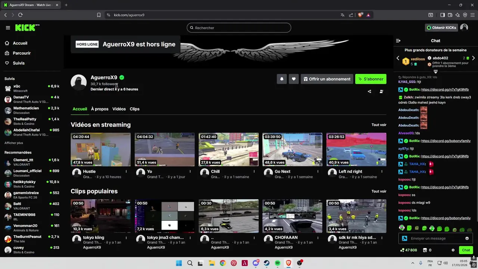Click the 47 808 channel points icon
Viewport: 478px width, 269px height.
coord(402,250)
